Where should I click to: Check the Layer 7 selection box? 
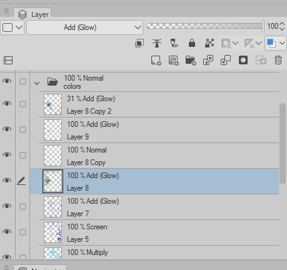[x=23, y=206]
